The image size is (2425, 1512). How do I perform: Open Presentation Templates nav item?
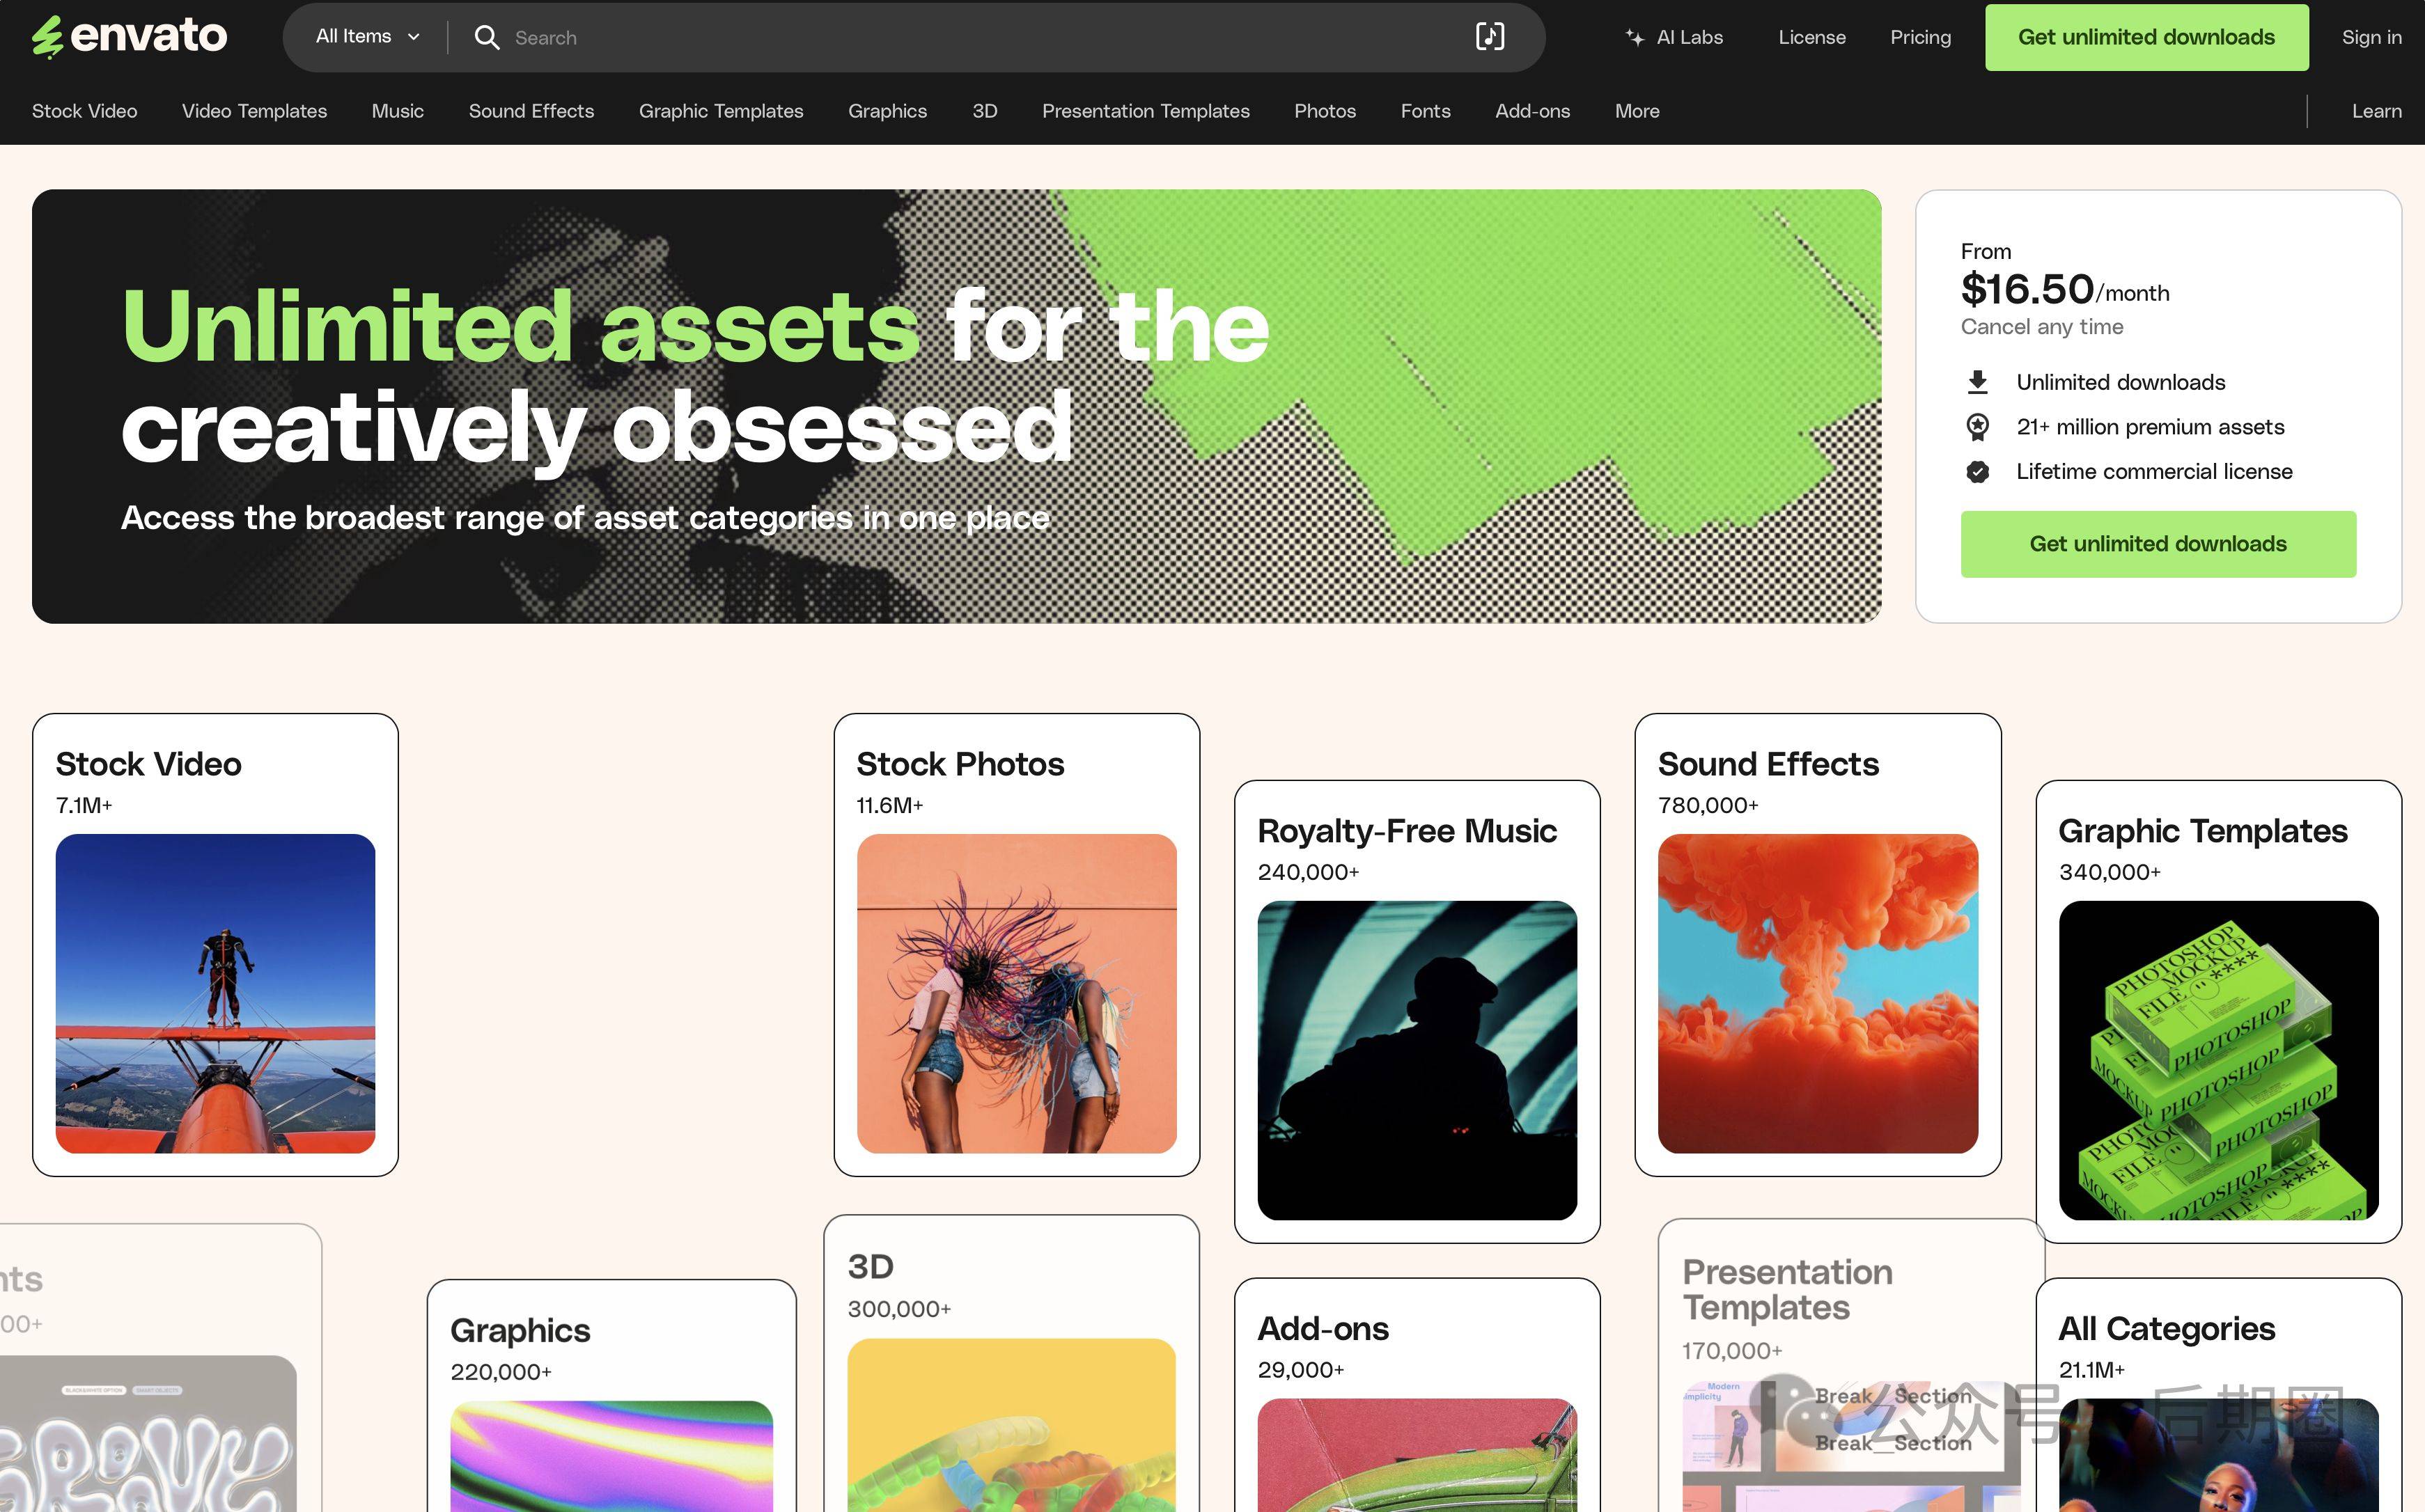(x=1146, y=111)
